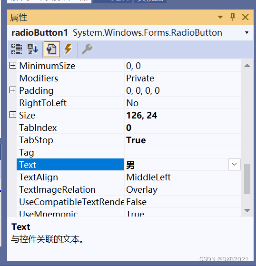The width and height of the screenshot is (256, 266).
Task: Click the scroll up arrow of property grid
Action: (247, 66)
